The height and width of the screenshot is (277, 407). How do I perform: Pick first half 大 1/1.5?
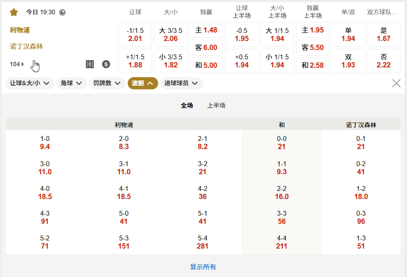click(x=277, y=35)
